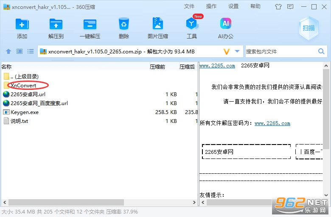The height and width of the screenshot is (217, 331).
Task: Select the 2265安卓网.url globe icon
Action: (x=6, y=94)
